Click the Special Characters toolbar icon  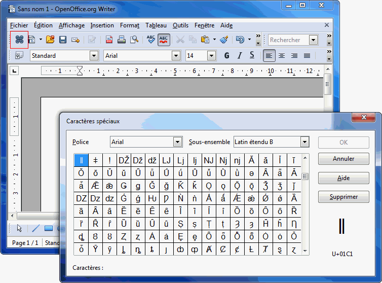coord(19,39)
